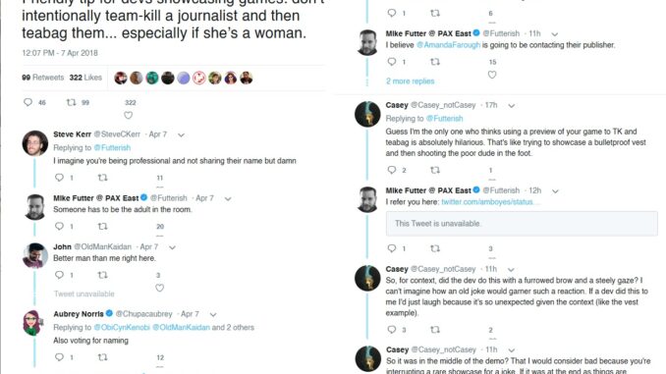Reply to Steve Kerr's tweet
Screen dimensions: 666x374
click(x=60, y=178)
